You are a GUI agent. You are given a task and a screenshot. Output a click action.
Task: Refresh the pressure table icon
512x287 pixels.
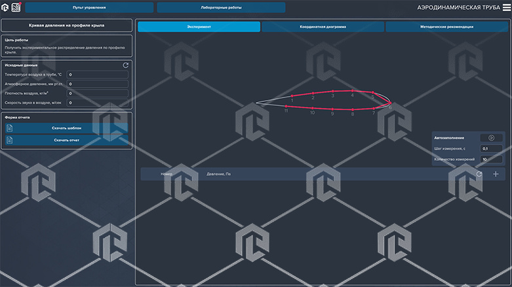coord(479,174)
